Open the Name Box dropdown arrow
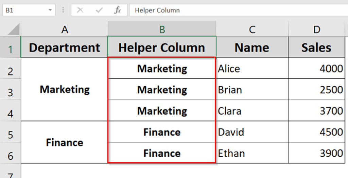Image resolution: width=348 pixels, height=178 pixels. click(x=50, y=10)
